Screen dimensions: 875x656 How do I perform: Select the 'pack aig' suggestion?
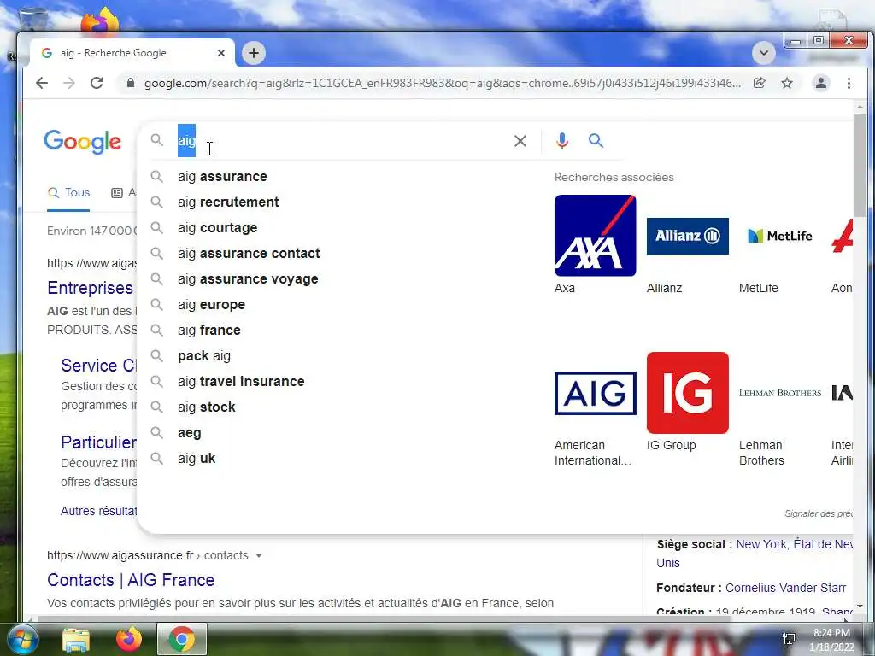pos(340,356)
